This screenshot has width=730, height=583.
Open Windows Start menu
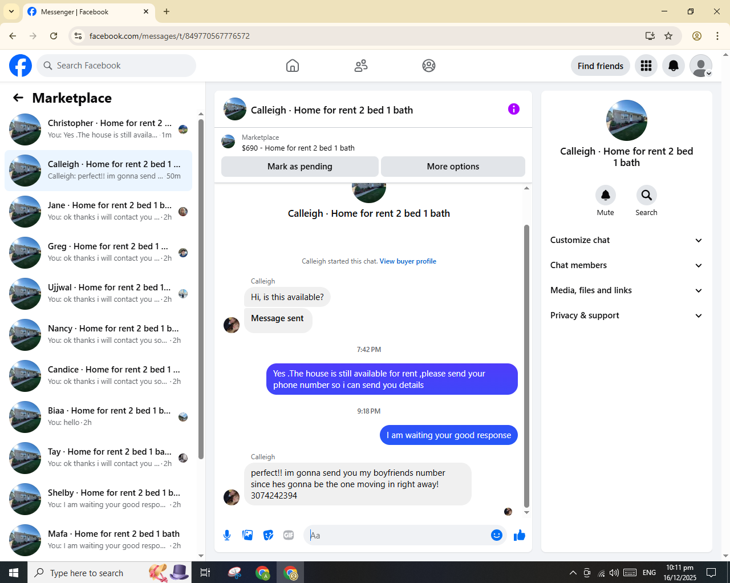pyautogui.click(x=14, y=573)
